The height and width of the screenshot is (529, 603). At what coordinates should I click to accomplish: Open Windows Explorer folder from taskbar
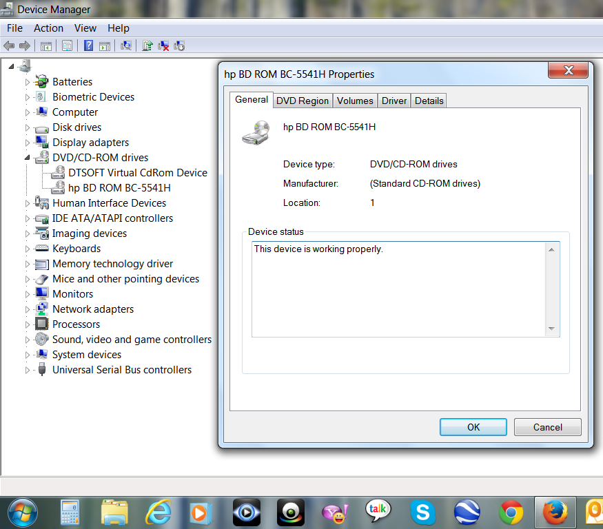114,512
